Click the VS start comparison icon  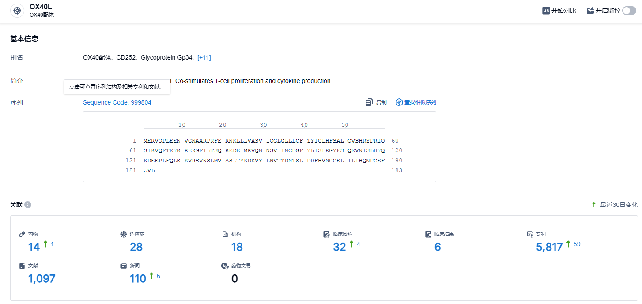[546, 11]
